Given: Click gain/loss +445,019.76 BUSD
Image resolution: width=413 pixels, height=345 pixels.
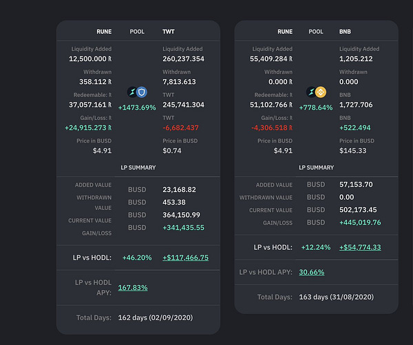Looking at the screenshot, I should (x=360, y=222).
